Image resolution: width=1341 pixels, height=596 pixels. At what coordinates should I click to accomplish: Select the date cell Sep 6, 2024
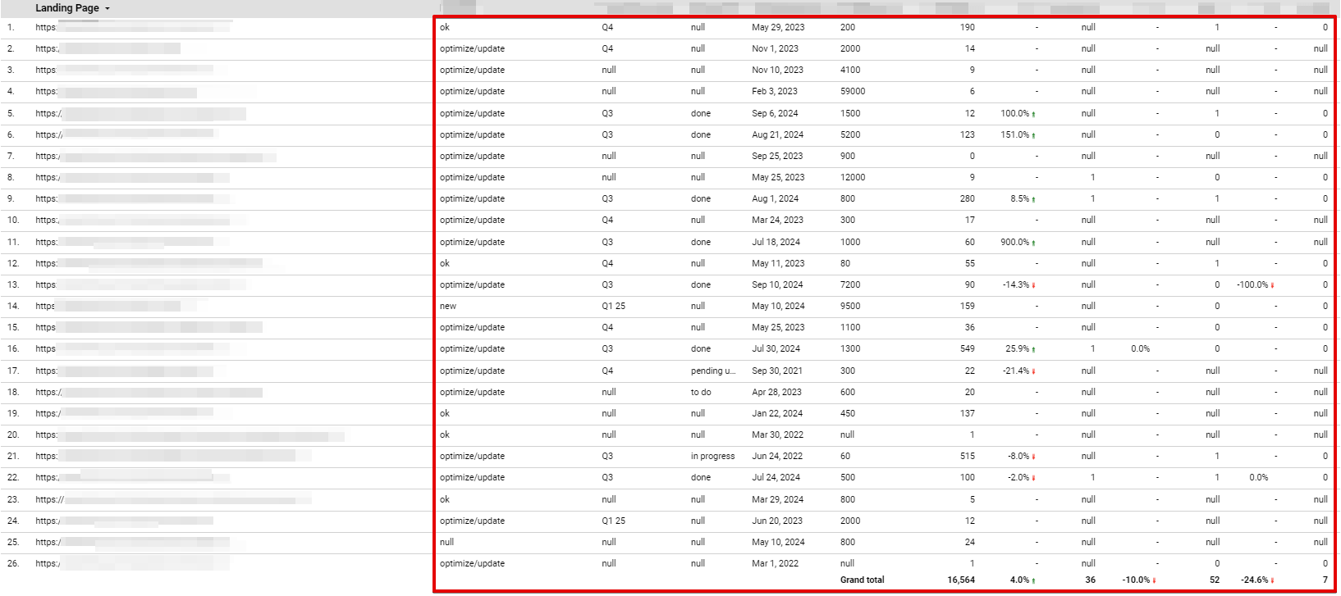point(775,113)
